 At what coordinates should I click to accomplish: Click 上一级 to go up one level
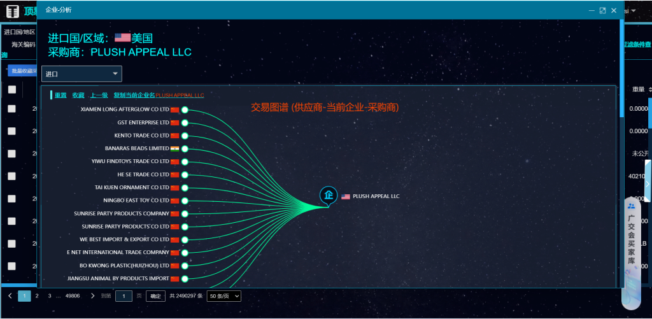99,96
